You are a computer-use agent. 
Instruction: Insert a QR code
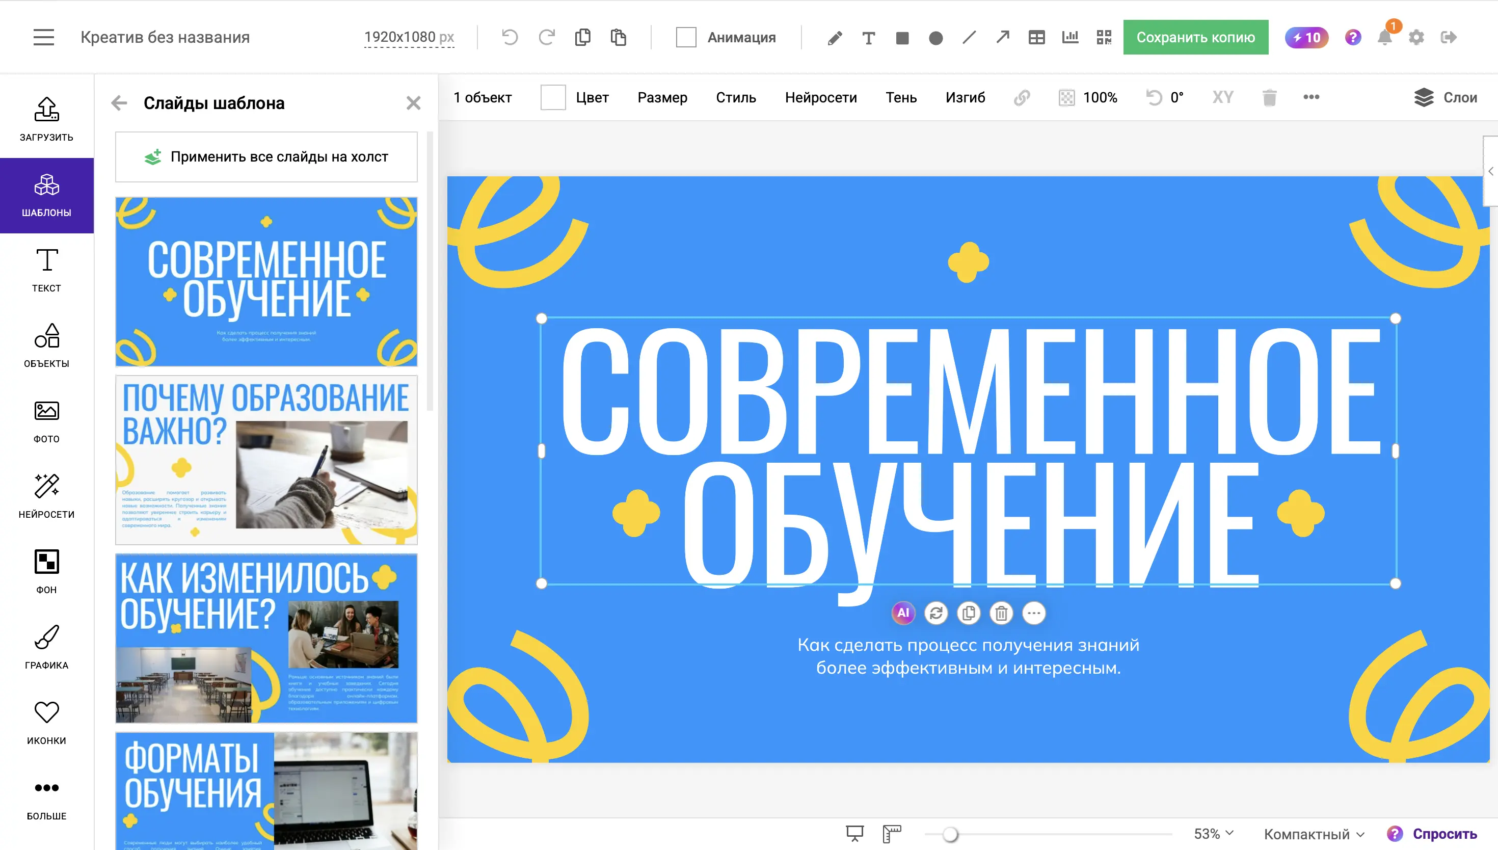click(x=1104, y=38)
